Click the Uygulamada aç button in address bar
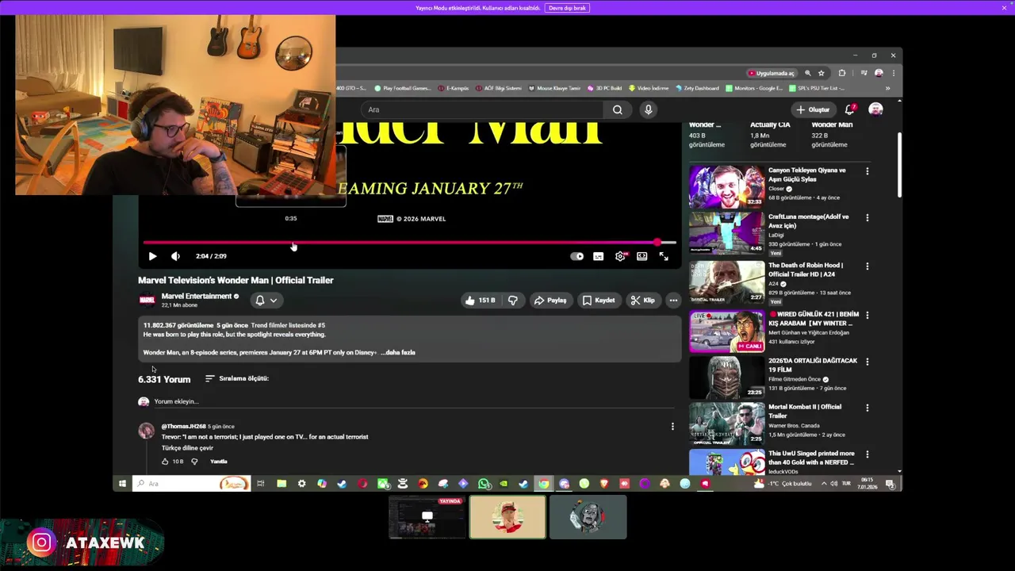This screenshot has height=571, width=1015. point(772,73)
